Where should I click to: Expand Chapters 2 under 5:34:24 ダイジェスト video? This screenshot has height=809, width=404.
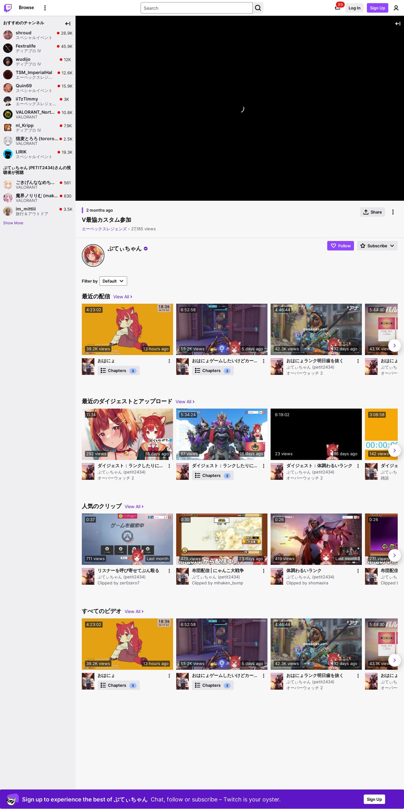pos(213,476)
